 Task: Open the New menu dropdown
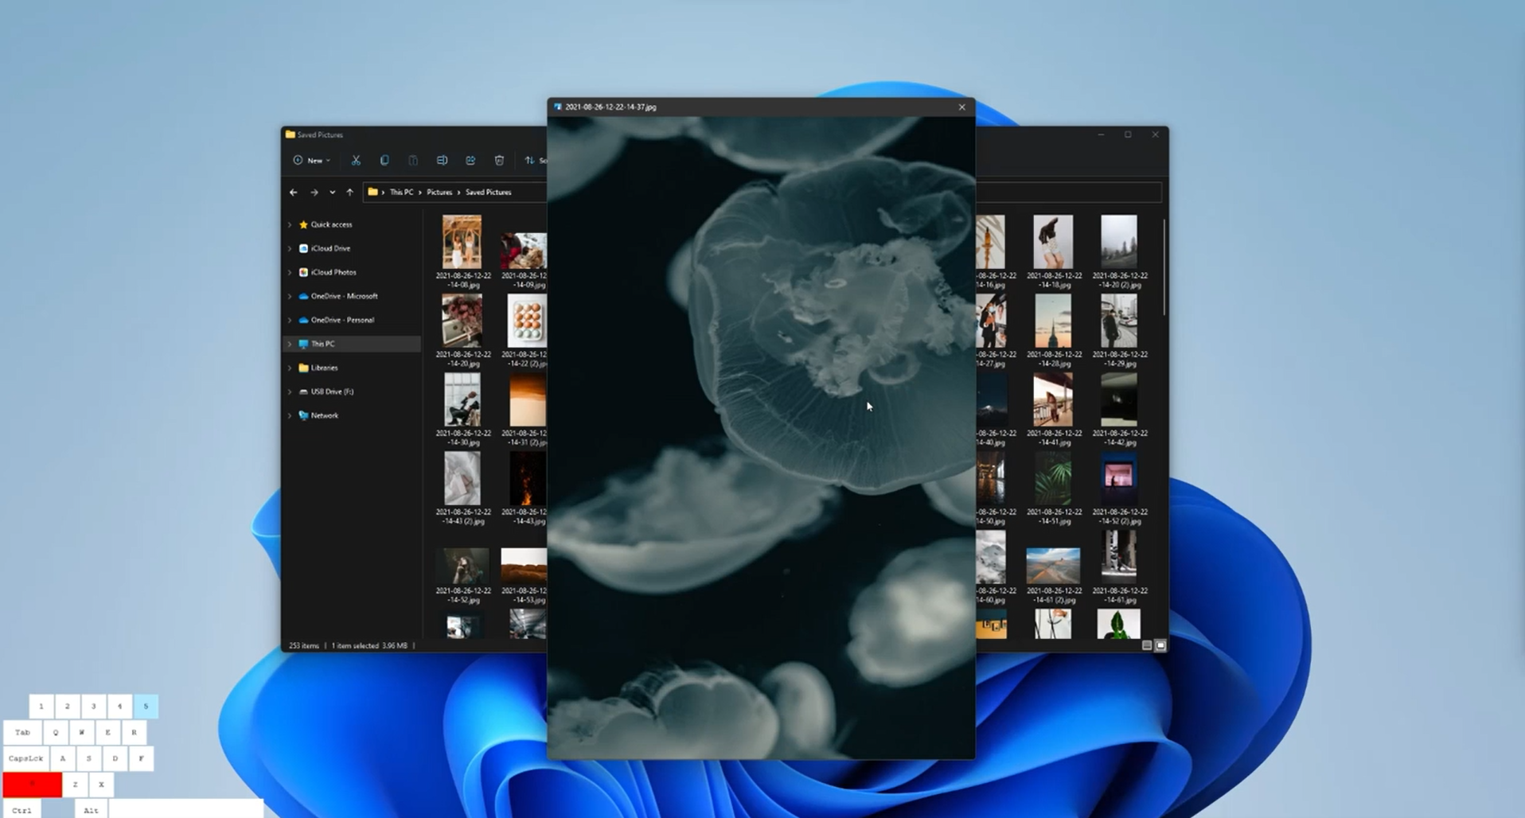[x=312, y=160]
